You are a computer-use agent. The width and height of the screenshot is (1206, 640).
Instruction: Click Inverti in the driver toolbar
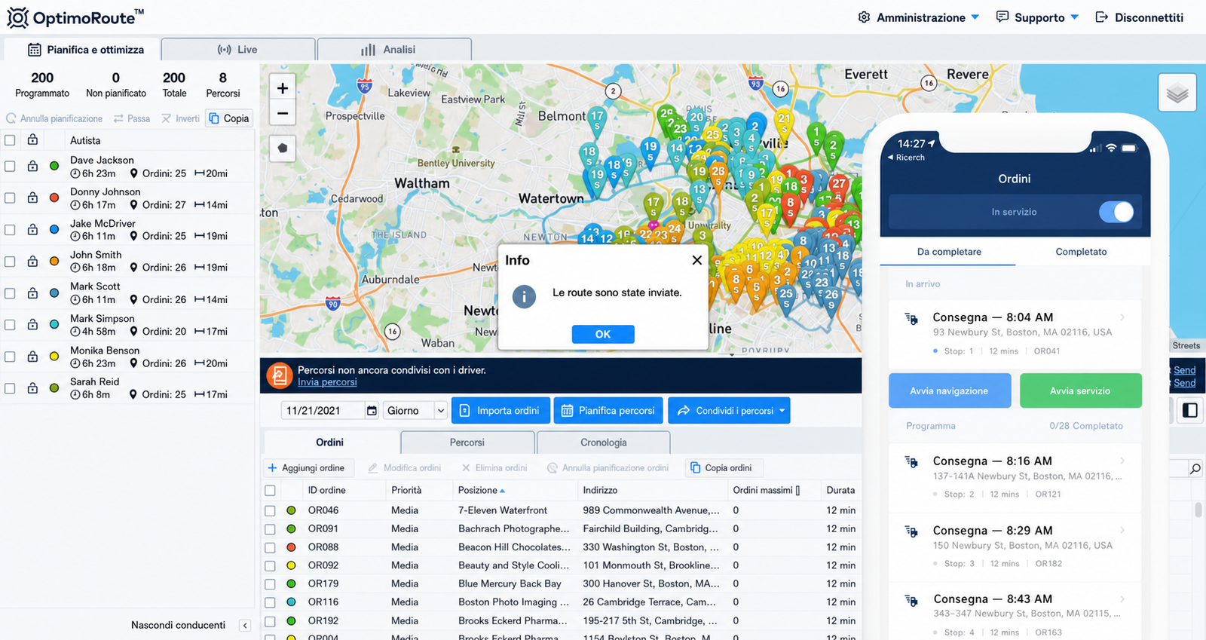click(181, 118)
